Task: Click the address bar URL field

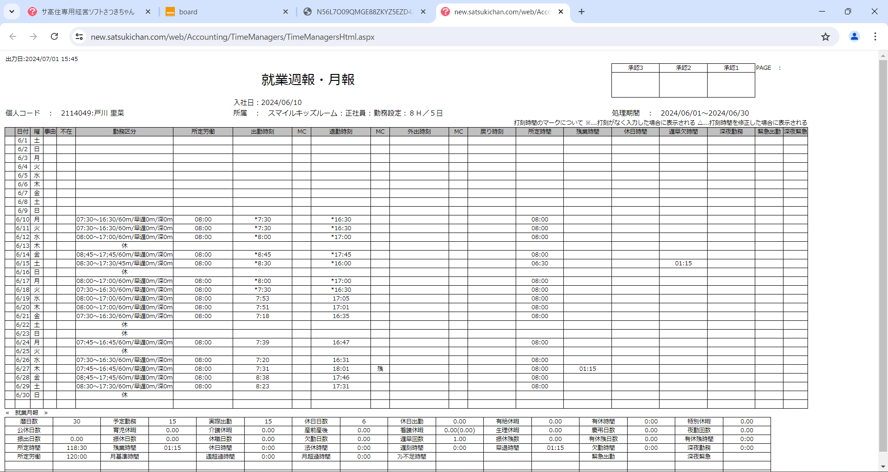Action: coord(416,37)
